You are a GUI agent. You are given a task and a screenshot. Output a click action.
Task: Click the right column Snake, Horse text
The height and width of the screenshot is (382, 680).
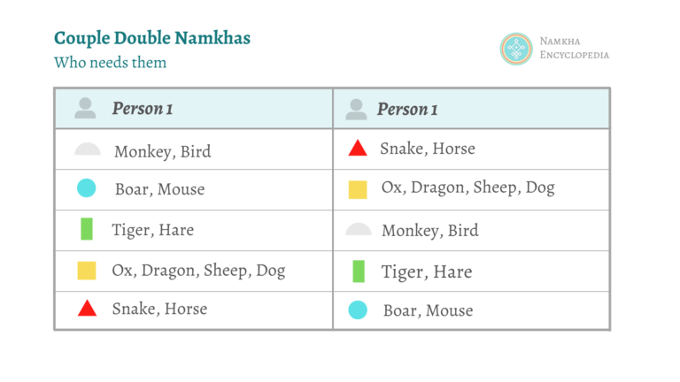428,149
